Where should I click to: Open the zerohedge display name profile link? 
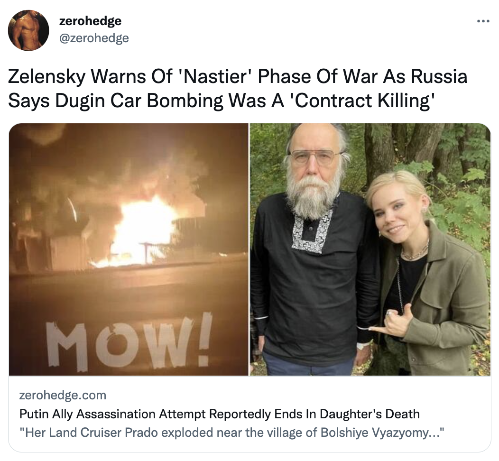90,21
